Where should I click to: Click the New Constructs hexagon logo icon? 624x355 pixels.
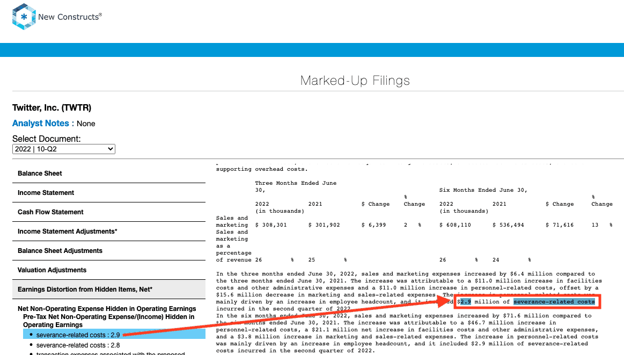click(x=24, y=17)
